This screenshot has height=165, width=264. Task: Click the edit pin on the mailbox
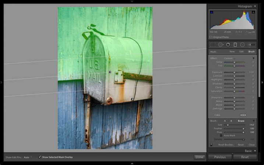[110, 72]
